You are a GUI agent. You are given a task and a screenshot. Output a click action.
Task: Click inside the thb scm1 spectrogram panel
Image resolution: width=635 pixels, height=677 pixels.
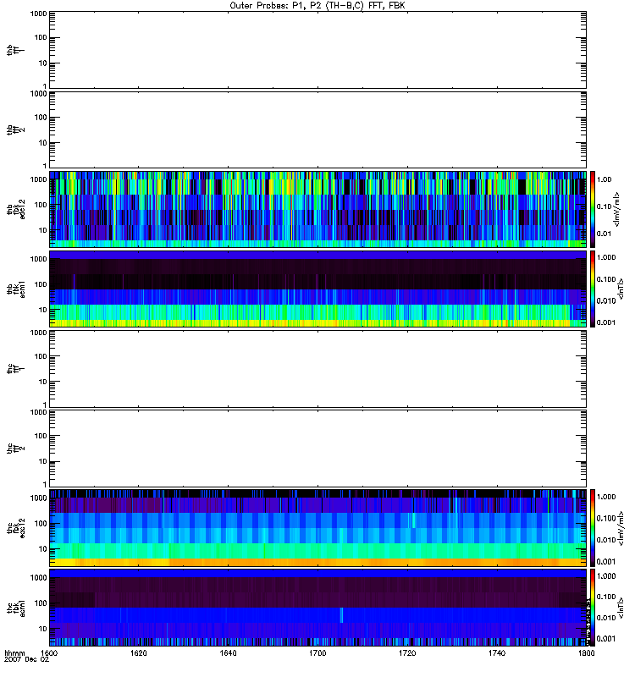click(317, 289)
